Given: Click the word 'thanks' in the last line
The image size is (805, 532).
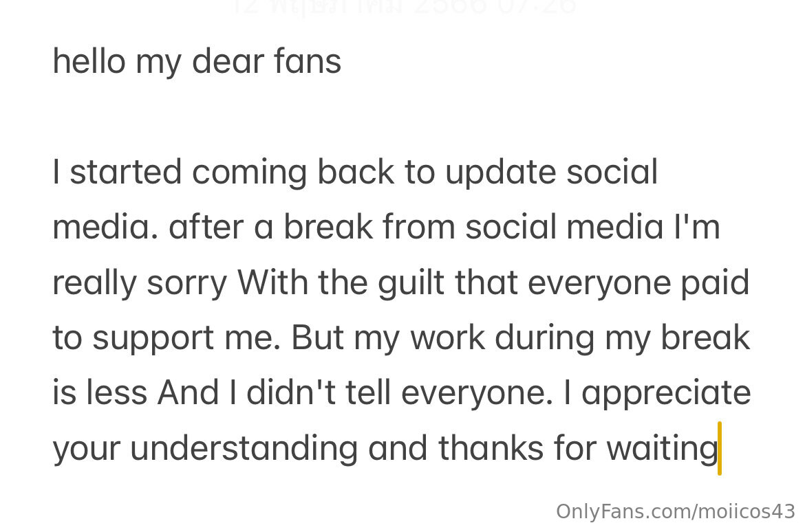Looking at the screenshot, I should coord(491,449).
